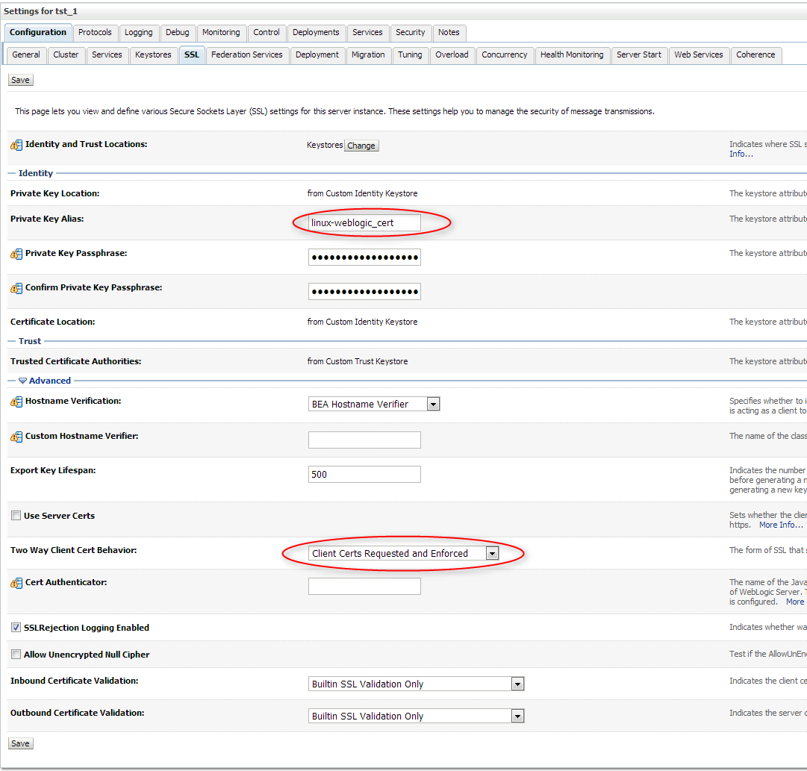Click the Export Key Lifespan input field
Image resolution: width=807 pixels, height=771 pixels.
(x=364, y=474)
